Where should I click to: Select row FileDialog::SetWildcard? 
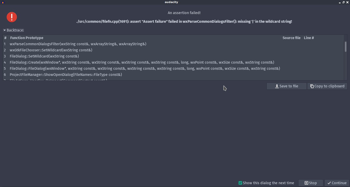[173, 56]
